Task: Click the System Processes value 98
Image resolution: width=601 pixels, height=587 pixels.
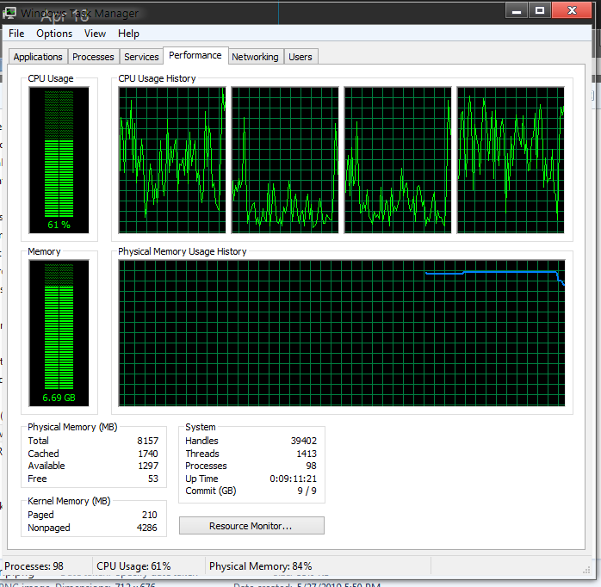Action: point(311,466)
